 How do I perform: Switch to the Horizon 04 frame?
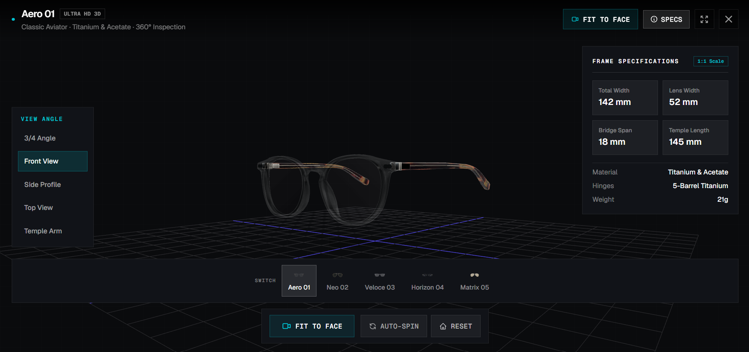(427, 281)
